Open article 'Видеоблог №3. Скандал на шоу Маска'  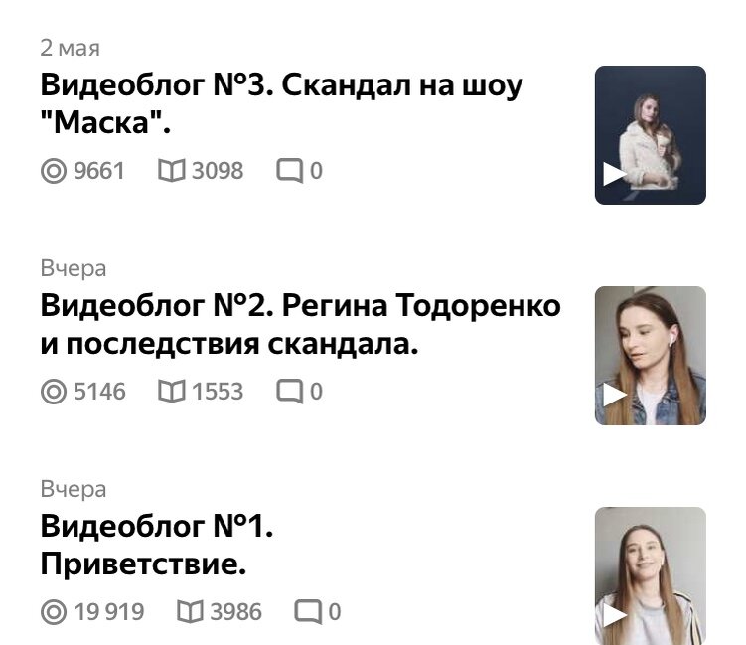click(281, 104)
